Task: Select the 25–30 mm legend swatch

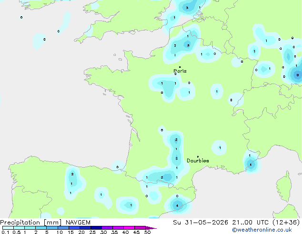Action: [x=96, y=228]
